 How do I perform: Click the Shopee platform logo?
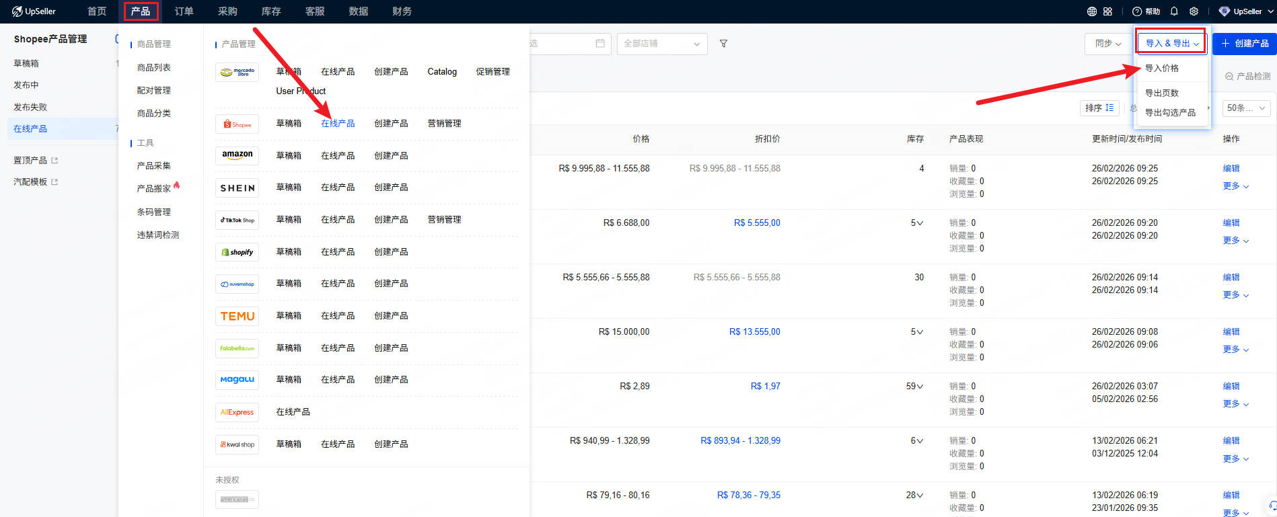[237, 124]
